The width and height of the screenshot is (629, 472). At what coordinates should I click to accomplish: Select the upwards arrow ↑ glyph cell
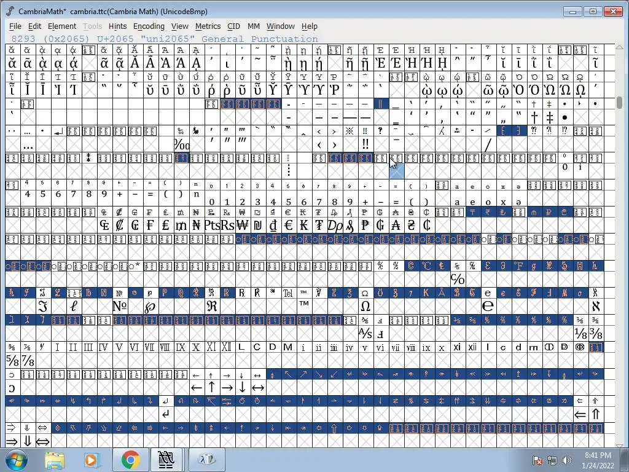(x=211, y=388)
